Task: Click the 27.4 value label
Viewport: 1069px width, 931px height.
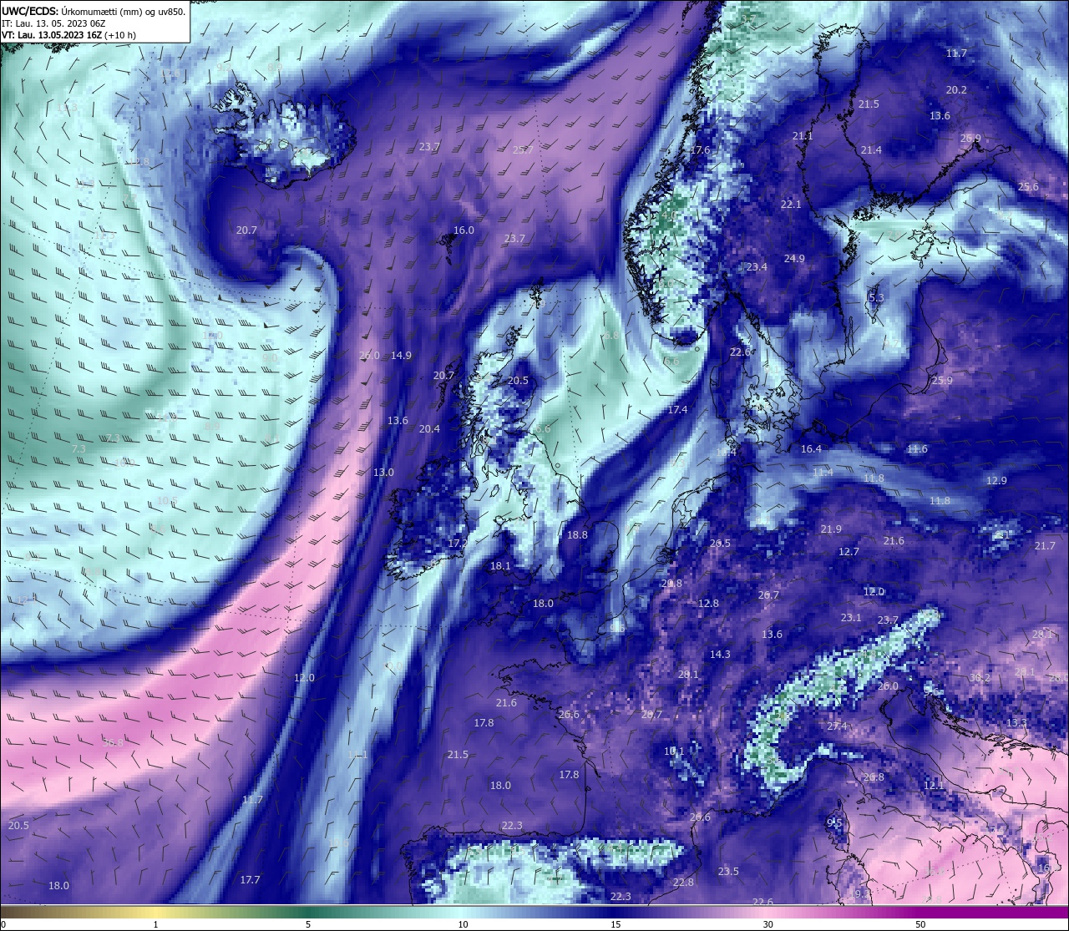Action: pos(837,726)
